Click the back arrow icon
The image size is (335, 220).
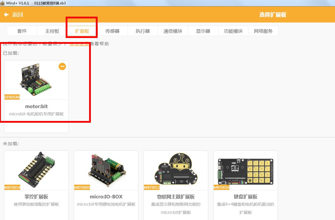tap(6, 15)
